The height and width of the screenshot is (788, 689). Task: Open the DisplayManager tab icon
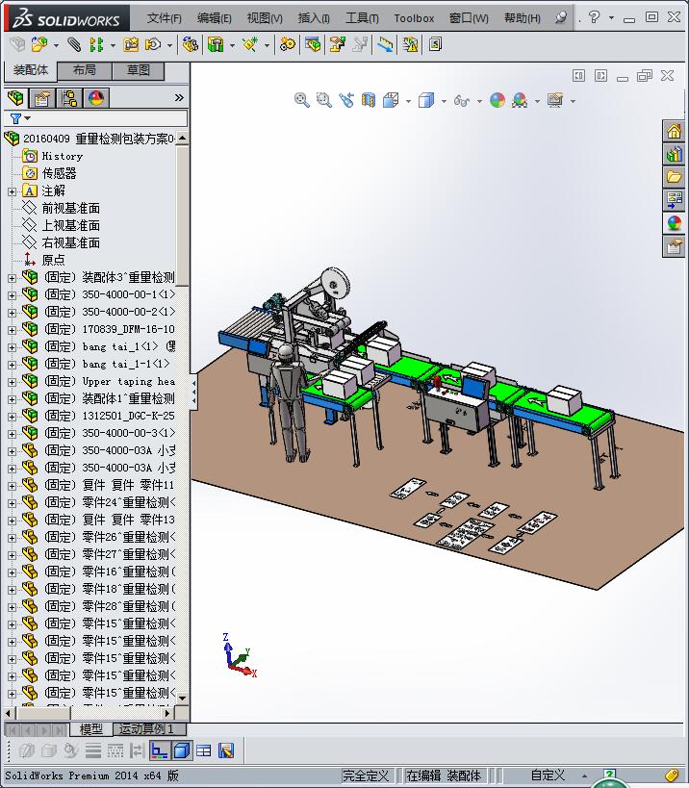(96, 98)
